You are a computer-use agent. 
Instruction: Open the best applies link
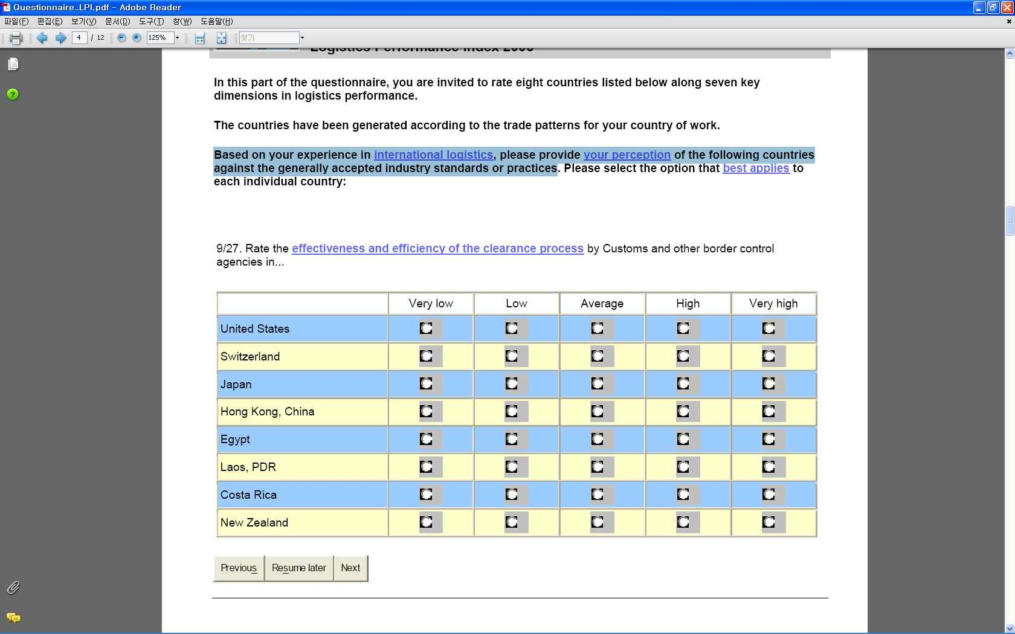click(x=756, y=168)
